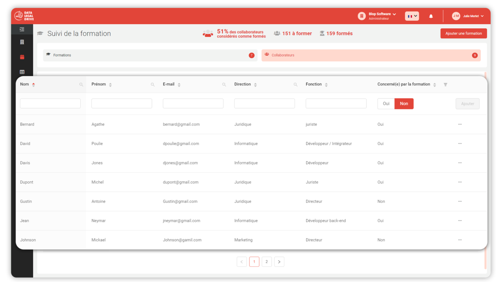The height and width of the screenshot is (282, 502).
Task: Click the search icon in Direction column
Action: point(295,85)
